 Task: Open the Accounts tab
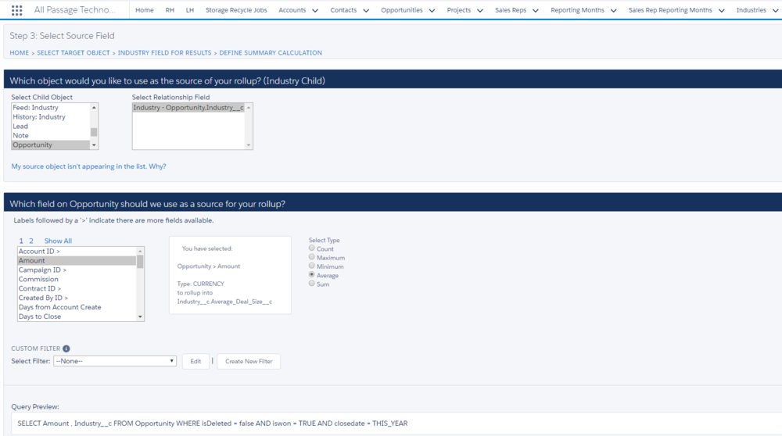pyautogui.click(x=292, y=10)
